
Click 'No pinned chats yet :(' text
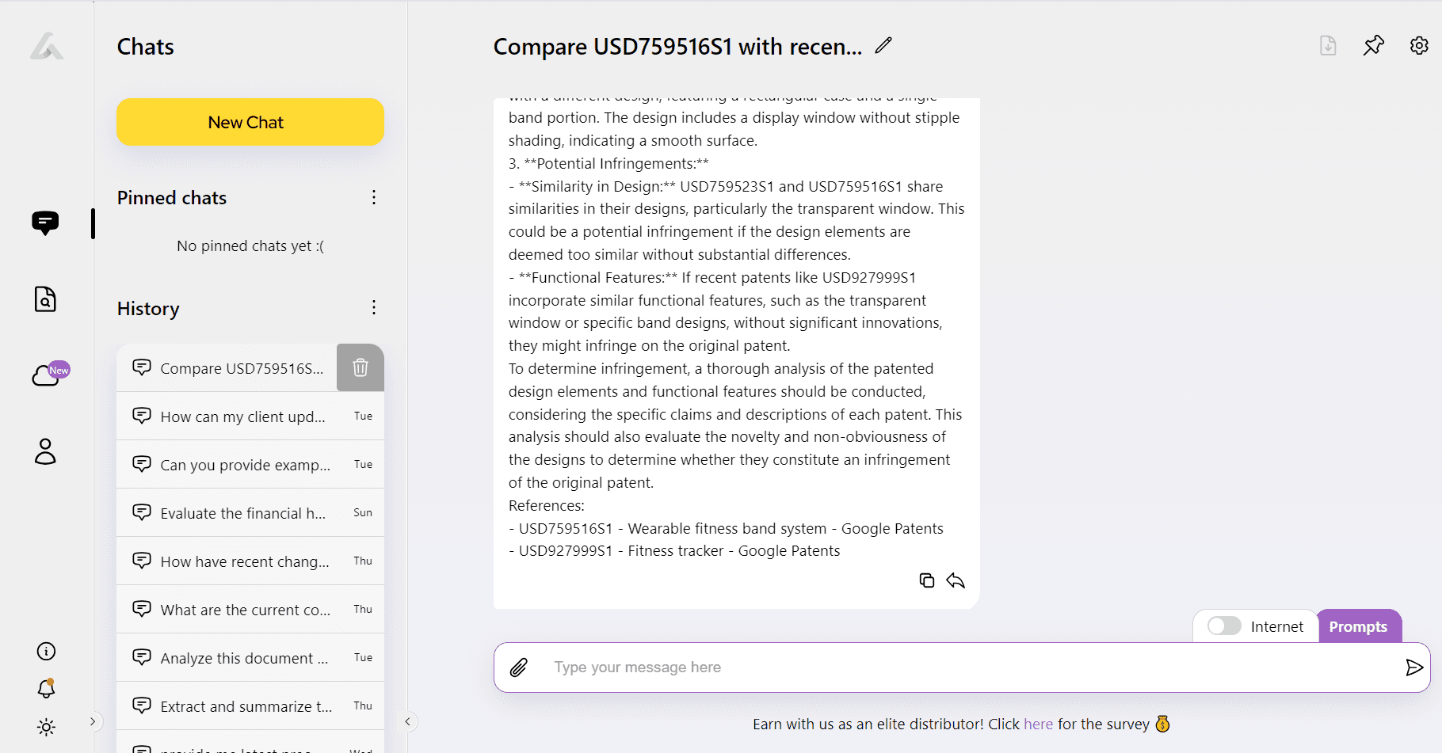pos(250,246)
